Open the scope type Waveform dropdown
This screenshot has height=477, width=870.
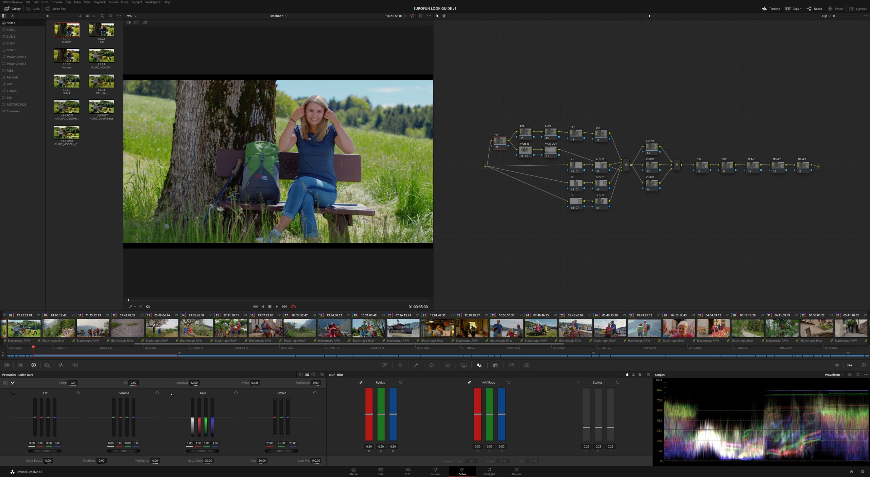click(834, 375)
